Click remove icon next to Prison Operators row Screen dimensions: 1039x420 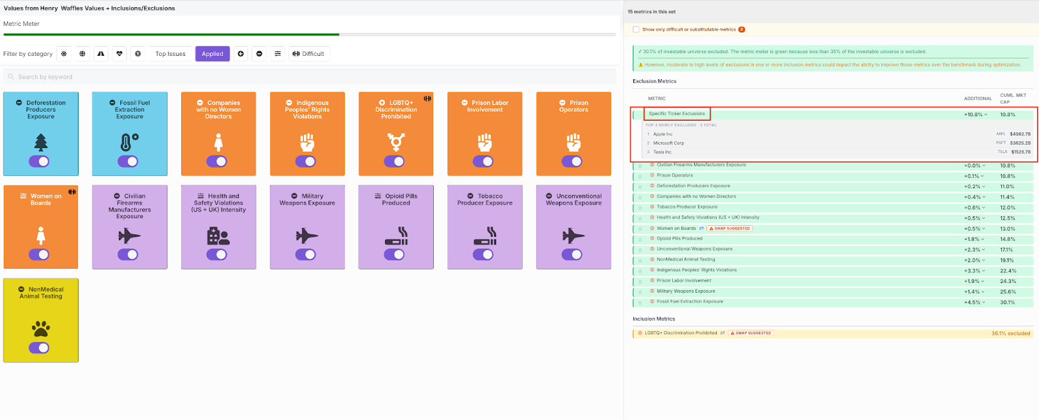(x=652, y=175)
